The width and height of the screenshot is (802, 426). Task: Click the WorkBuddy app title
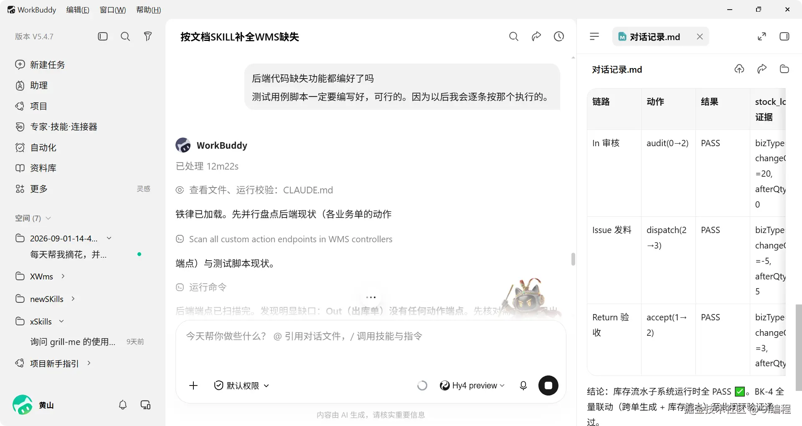pos(32,10)
